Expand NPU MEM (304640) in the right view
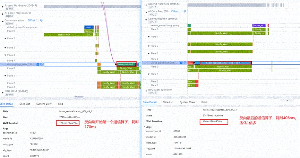Screen dimensions: 300x158 (x=146, y=91)
